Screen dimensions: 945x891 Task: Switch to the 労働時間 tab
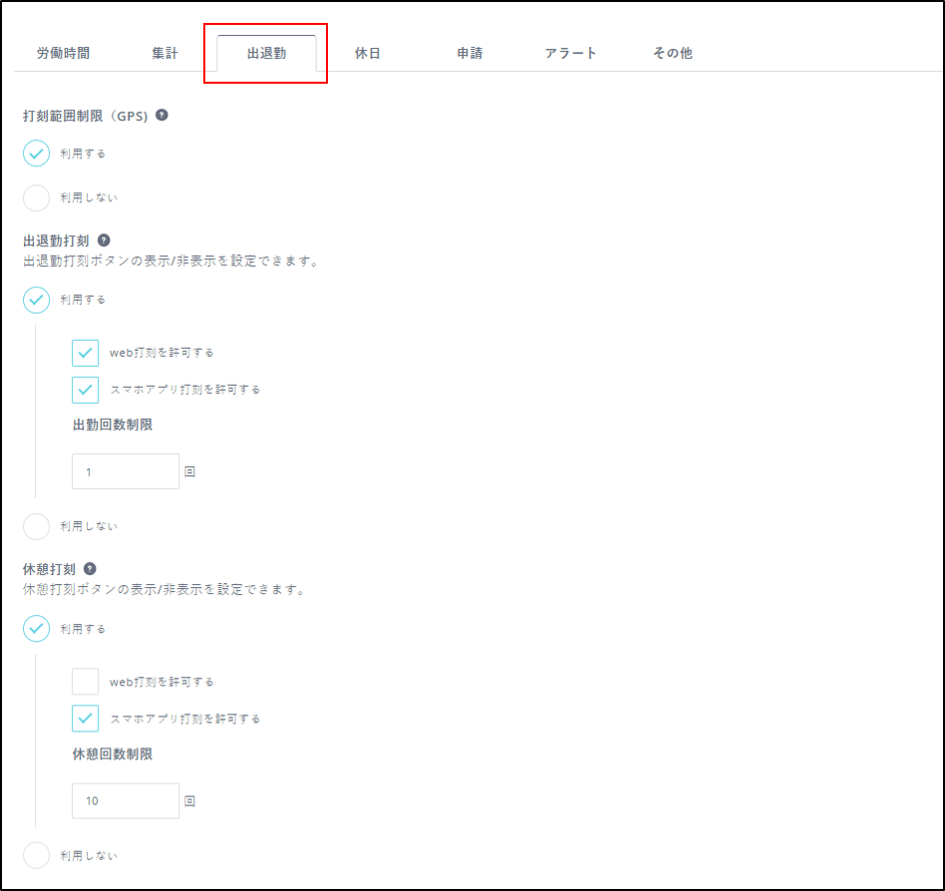pyautogui.click(x=60, y=54)
